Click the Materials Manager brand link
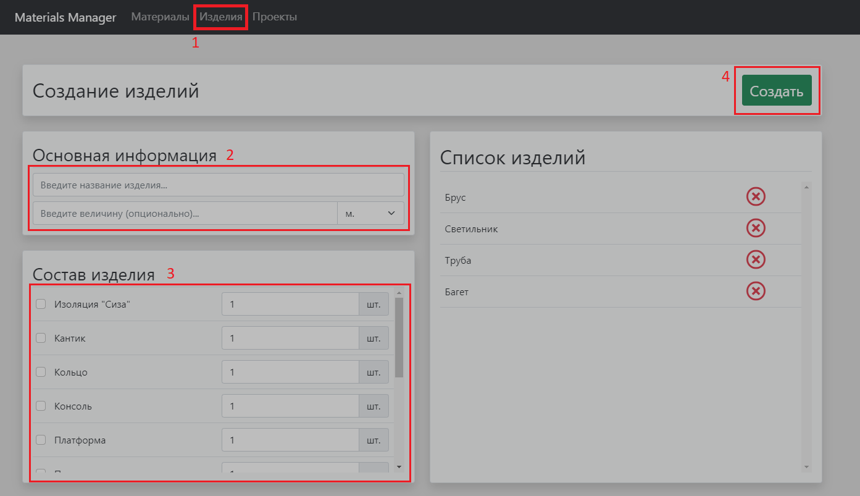 [x=65, y=17]
